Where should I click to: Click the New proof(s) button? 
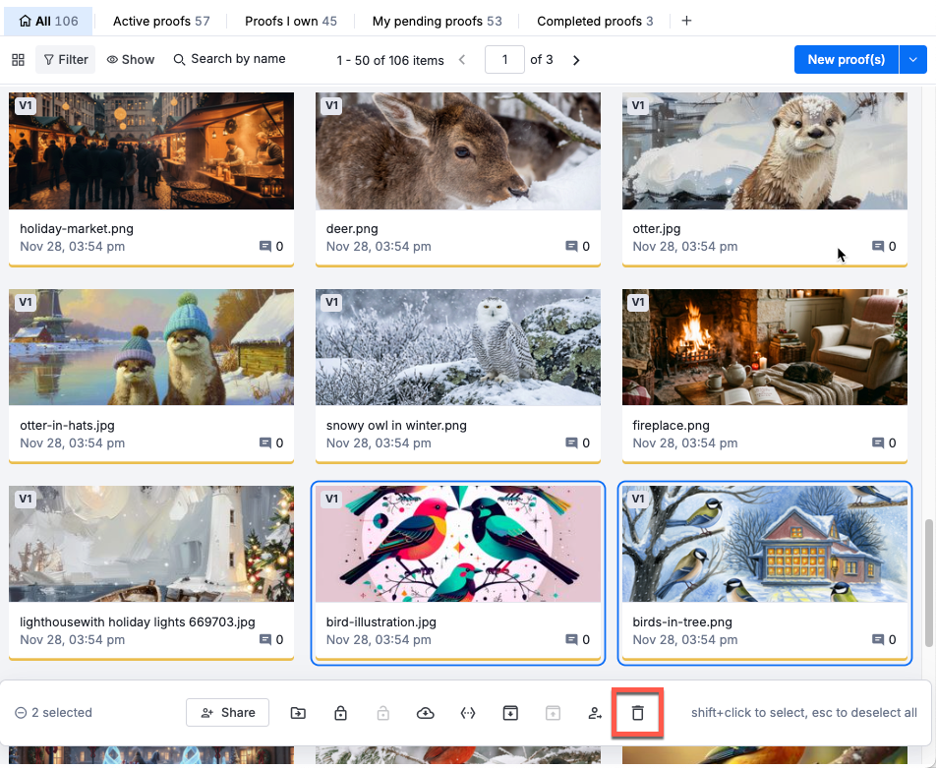coord(846,60)
